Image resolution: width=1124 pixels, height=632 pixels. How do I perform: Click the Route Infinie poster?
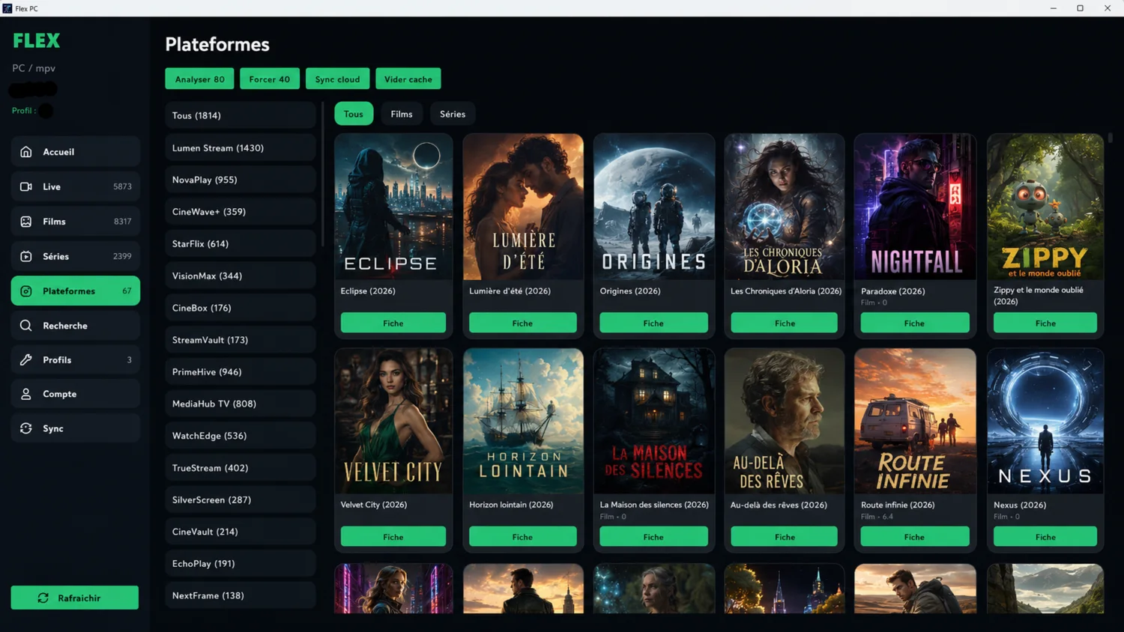(x=915, y=421)
